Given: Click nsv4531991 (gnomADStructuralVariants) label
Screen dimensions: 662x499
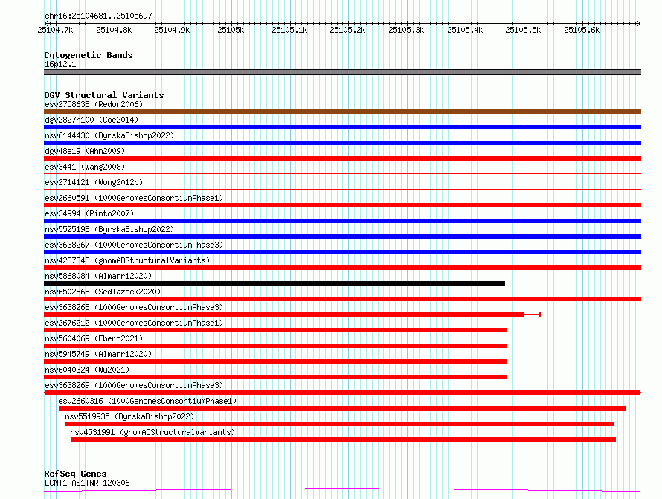Looking at the screenshot, I should (x=152, y=432).
